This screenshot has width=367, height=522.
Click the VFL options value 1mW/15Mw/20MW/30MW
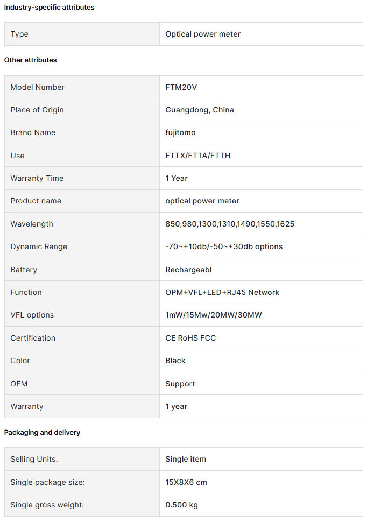coord(214,315)
